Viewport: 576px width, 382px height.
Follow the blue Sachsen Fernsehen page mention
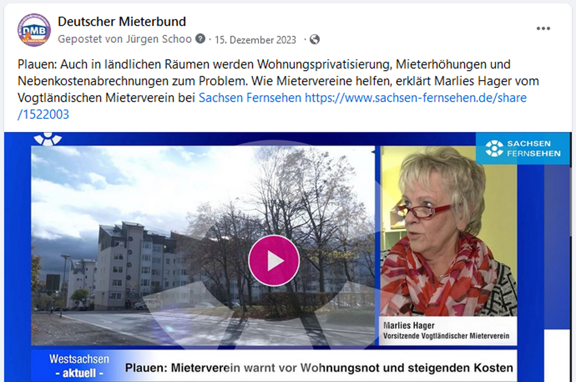tap(250, 98)
